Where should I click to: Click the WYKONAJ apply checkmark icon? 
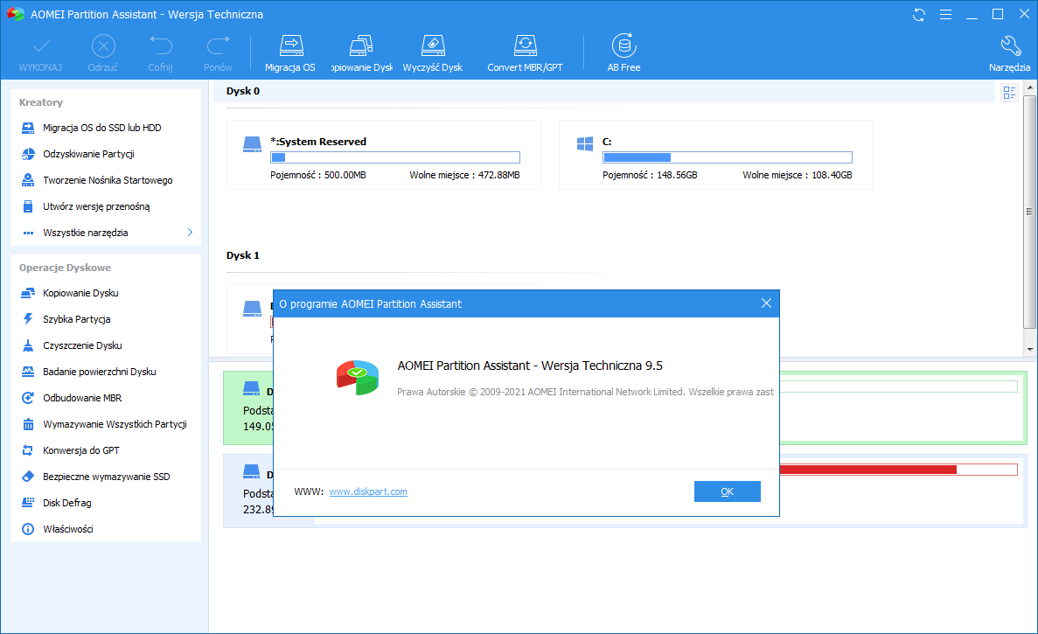41,46
